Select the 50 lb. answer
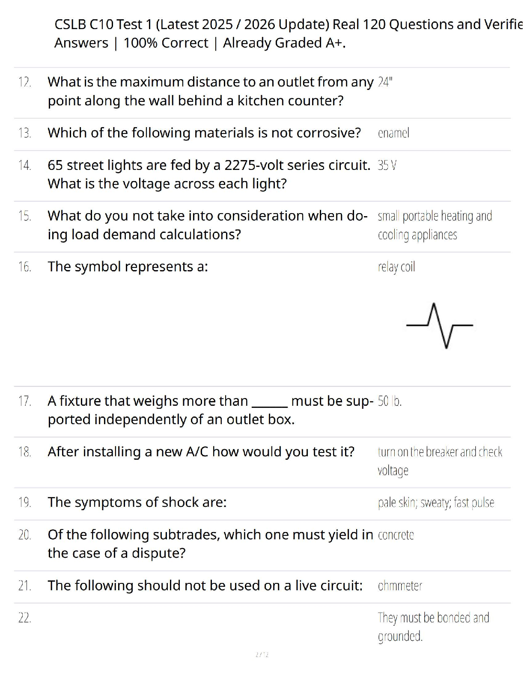The height and width of the screenshot is (678, 524). [390, 401]
